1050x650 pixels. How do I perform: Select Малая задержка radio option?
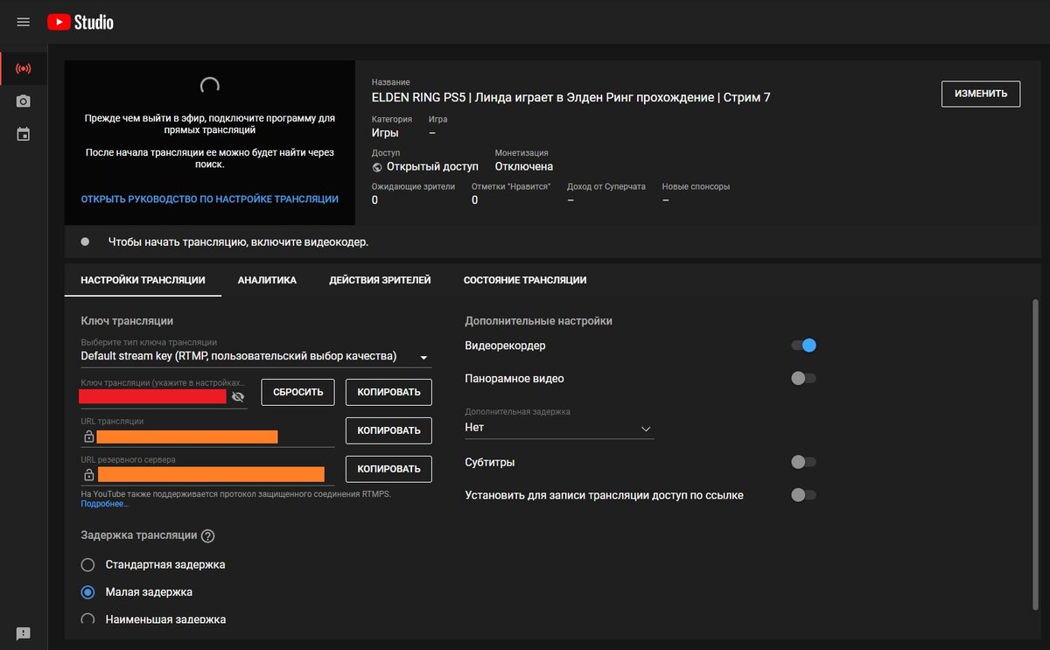[x=87, y=592]
